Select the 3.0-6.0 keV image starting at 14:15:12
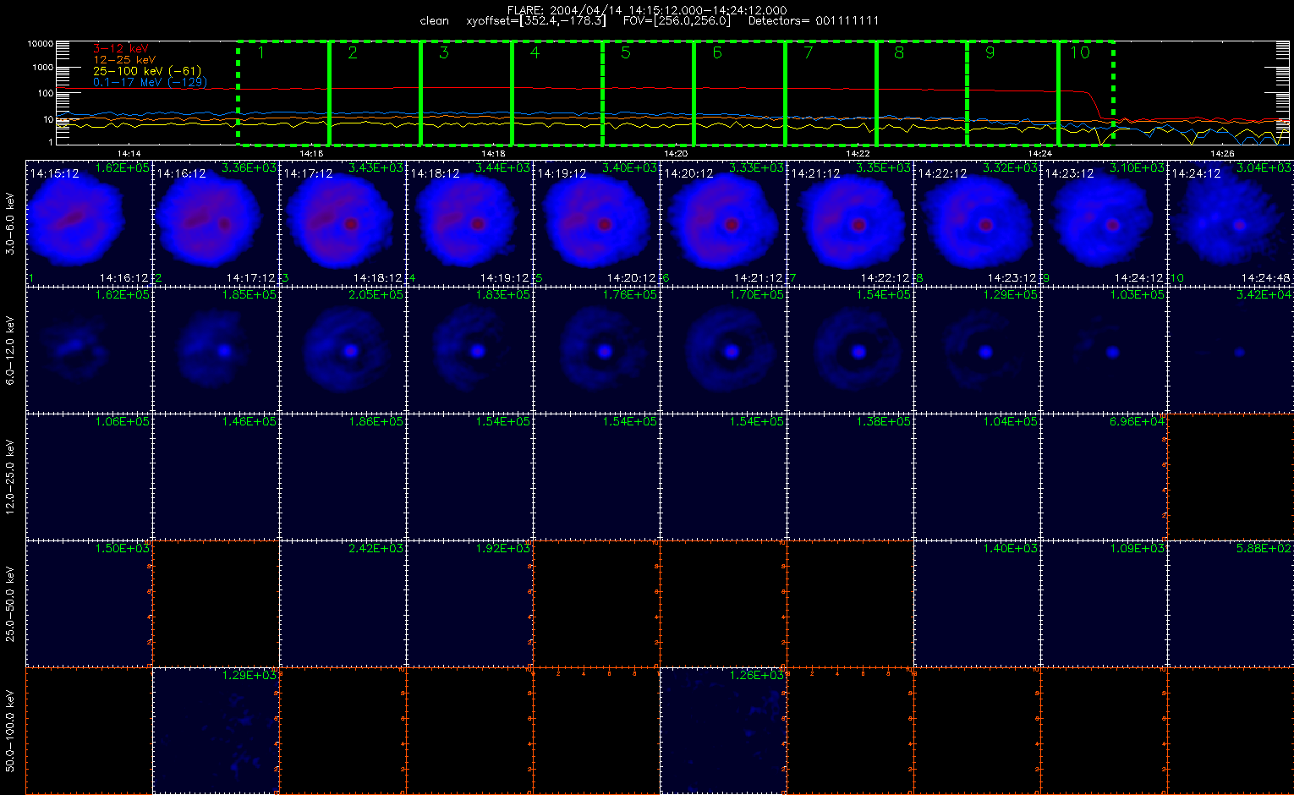The image size is (1294, 795). 89,222
